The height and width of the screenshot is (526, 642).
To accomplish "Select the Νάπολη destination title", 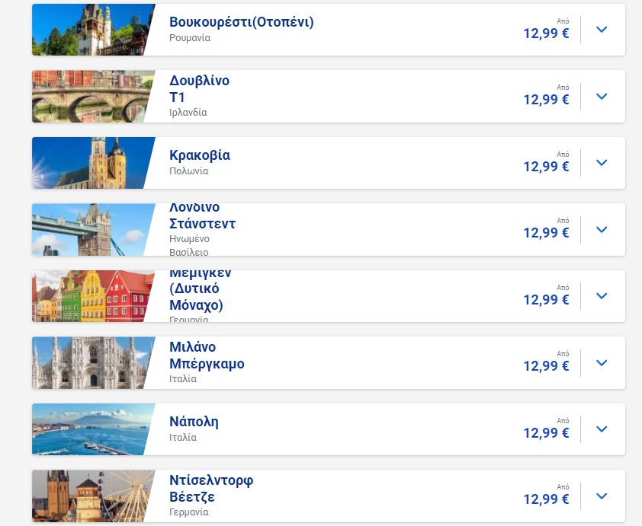I will (x=194, y=422).
